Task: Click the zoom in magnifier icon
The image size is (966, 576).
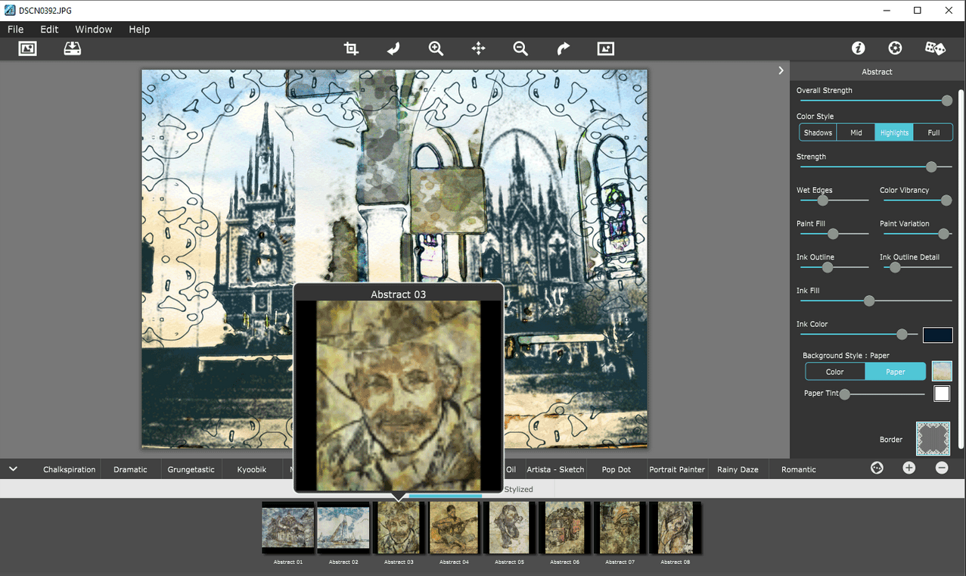Action: pyautogui.click(x=436, y=48)
